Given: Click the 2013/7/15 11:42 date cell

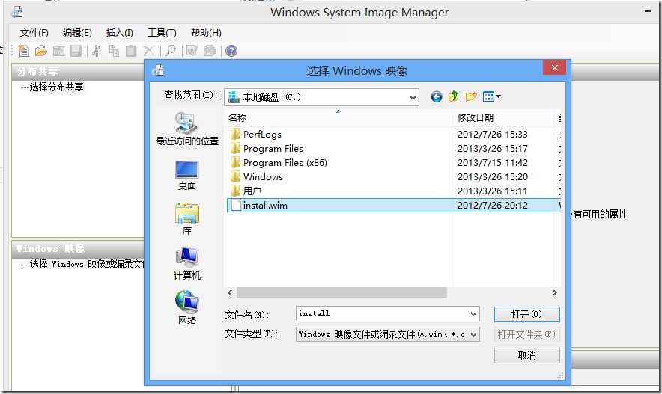Looking at the screenshot, I should tap(493, 163).
